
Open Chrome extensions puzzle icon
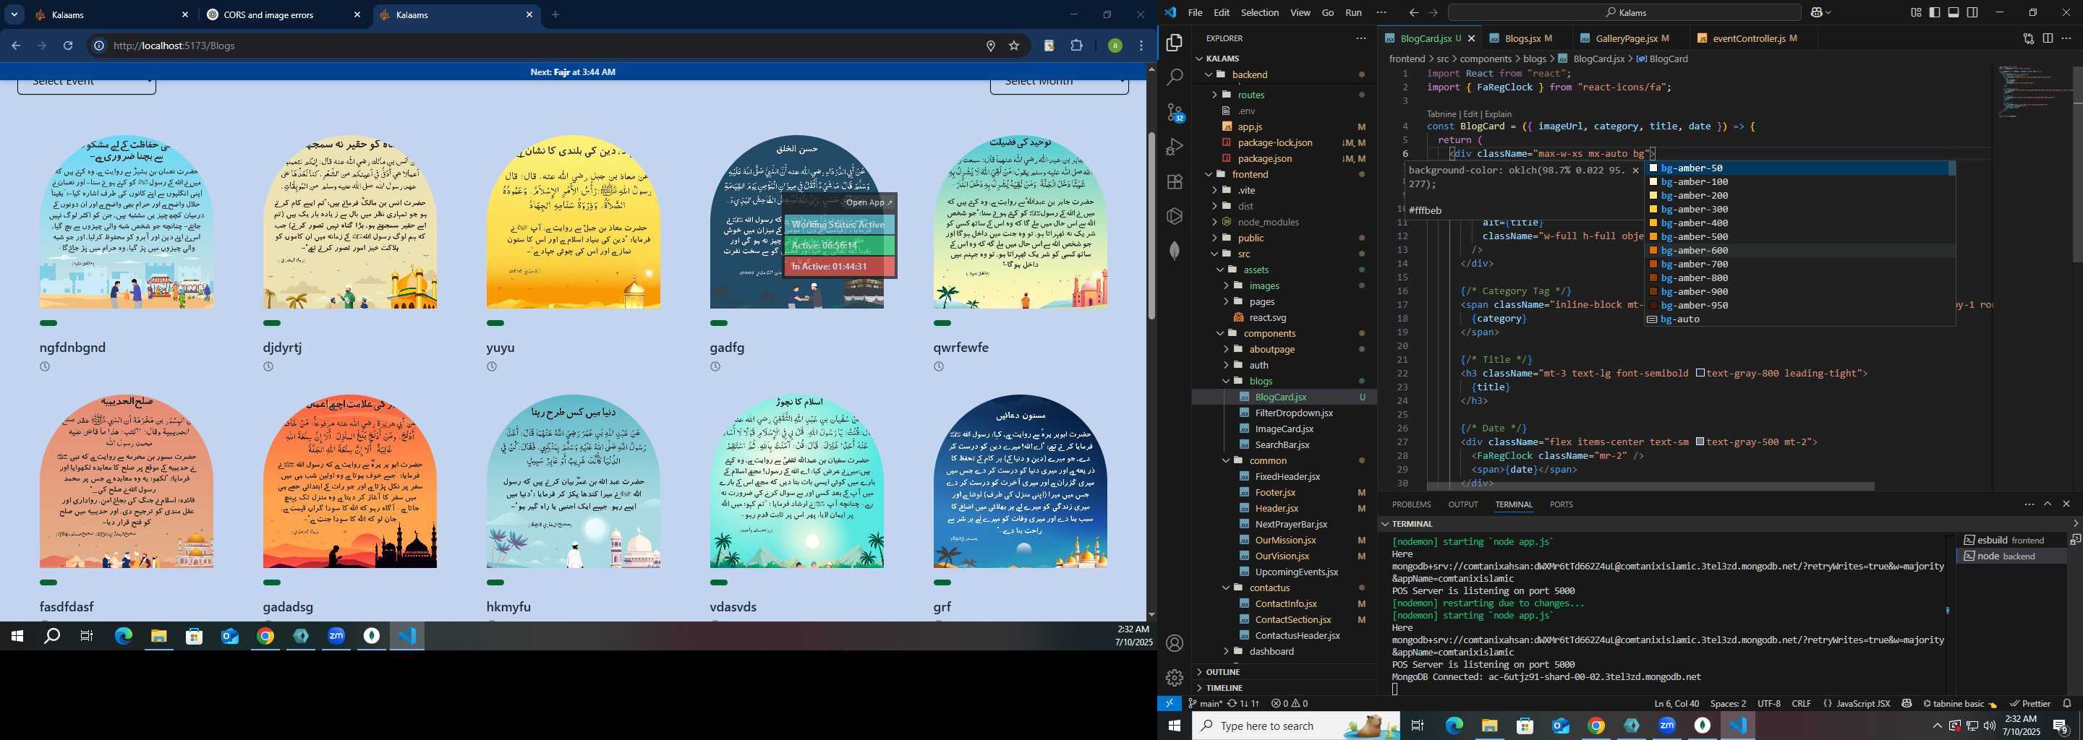pyautogui.click(x=1076, y=46)
